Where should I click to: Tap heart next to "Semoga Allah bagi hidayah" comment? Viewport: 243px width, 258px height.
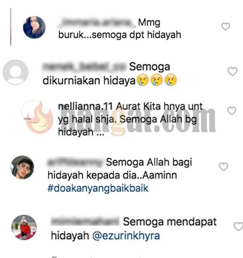223,167
